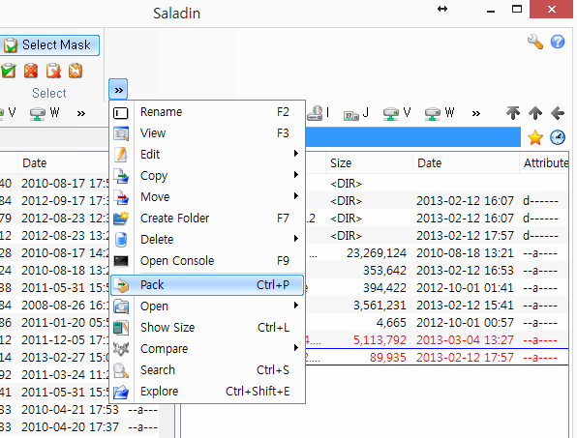Sort right pane by Date column
Image resolution: width=577 pixels, height=438 pixels.
(466, 162)
